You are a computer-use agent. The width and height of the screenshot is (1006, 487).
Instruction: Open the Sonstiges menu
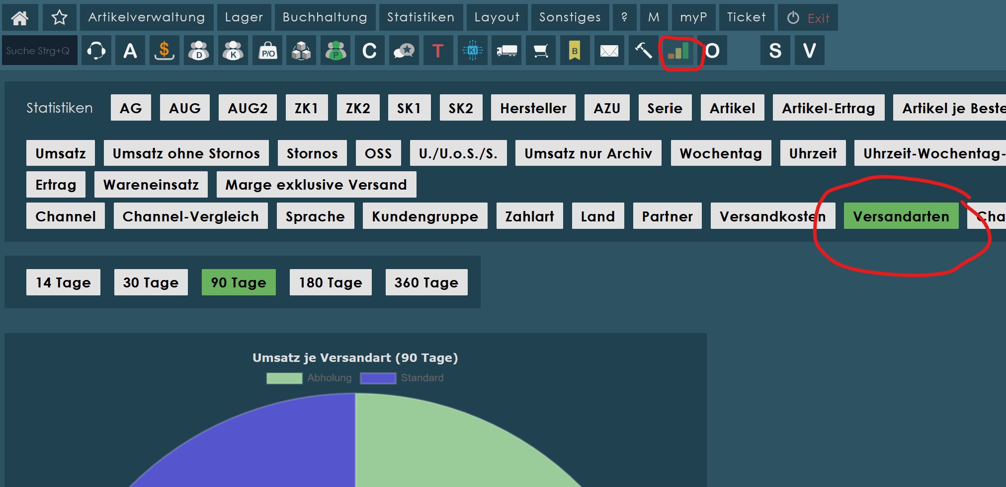click(x=570, y=17)
